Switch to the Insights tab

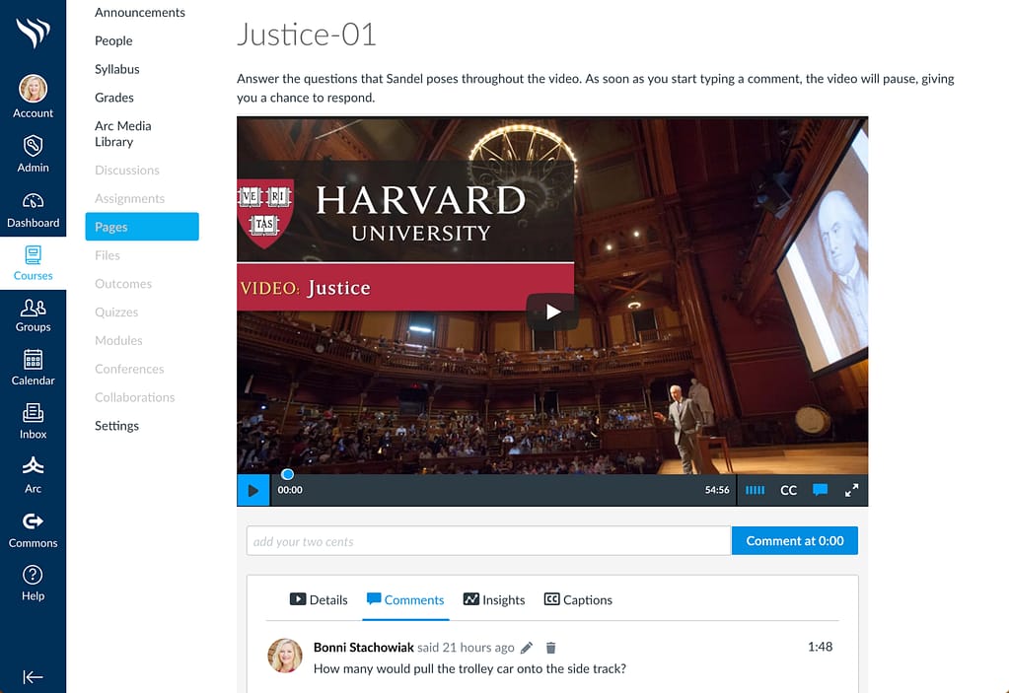[493, 599]
